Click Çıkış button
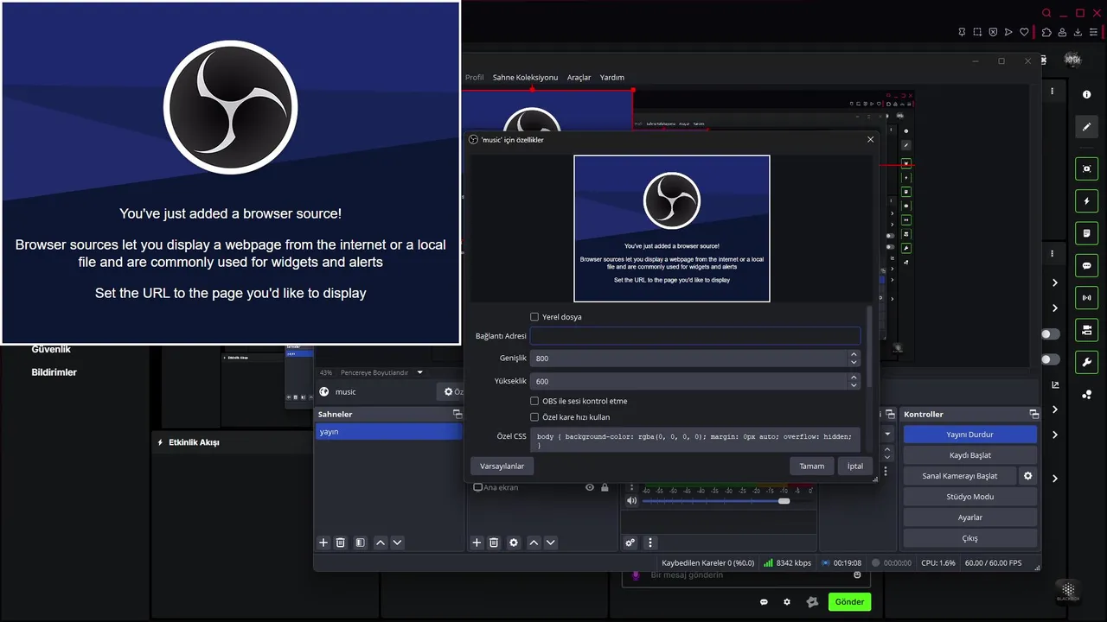 (969, 538)
